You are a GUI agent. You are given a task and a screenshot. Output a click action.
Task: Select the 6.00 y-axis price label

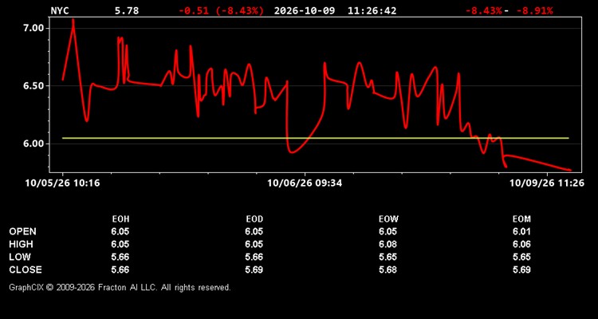[35, 144]
